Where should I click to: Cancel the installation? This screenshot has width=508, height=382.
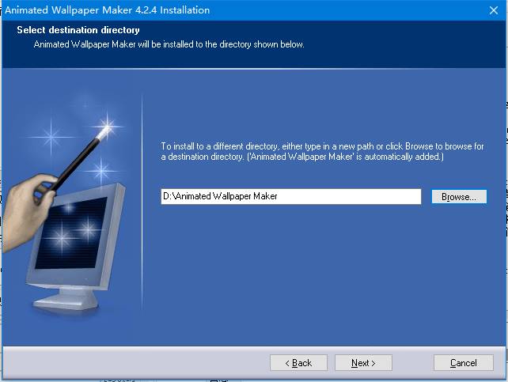pos(463,362)
